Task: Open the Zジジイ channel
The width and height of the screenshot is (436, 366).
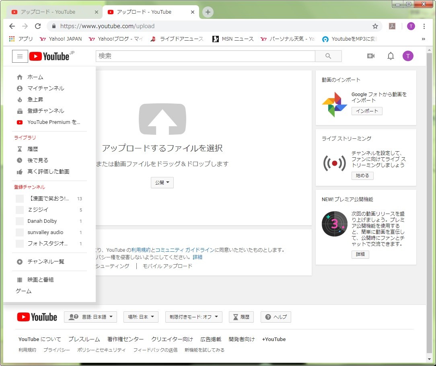Action: point(49,210)
